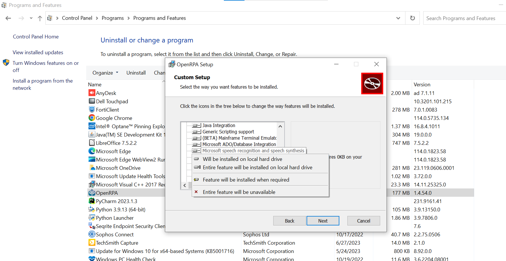This screenshot has height=261, width=506.
Task: Select Java Integration tree item label
Action: click(x=219, y=125)
